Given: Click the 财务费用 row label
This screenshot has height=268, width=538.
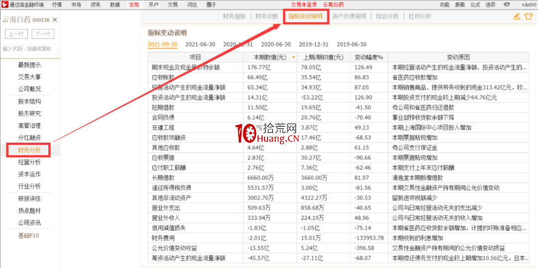Looking at the screenshot, I should point(163,238).
